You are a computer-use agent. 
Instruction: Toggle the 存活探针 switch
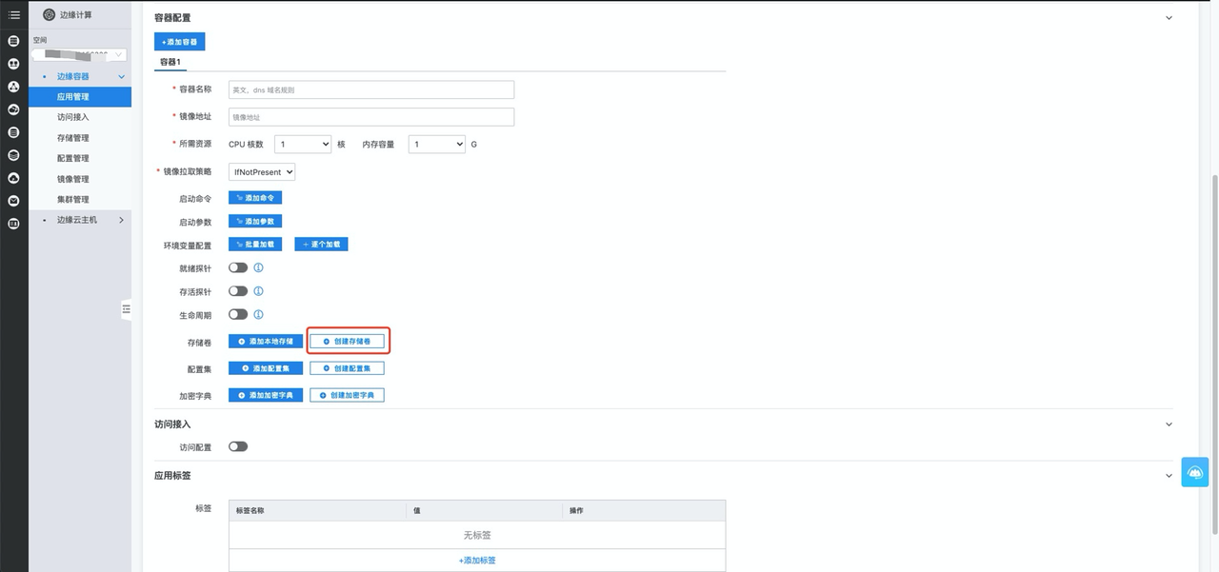(238, 291)
